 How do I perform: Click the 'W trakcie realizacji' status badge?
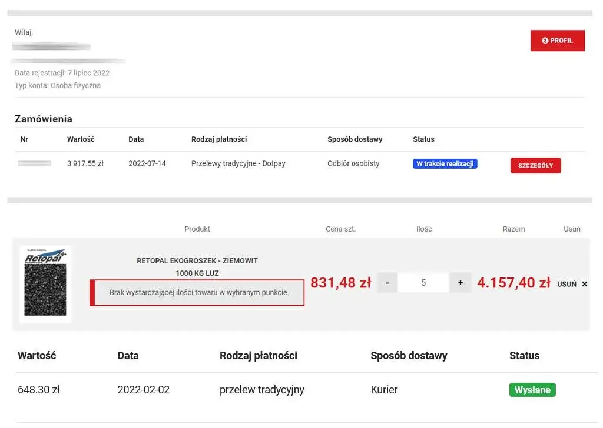445,164
